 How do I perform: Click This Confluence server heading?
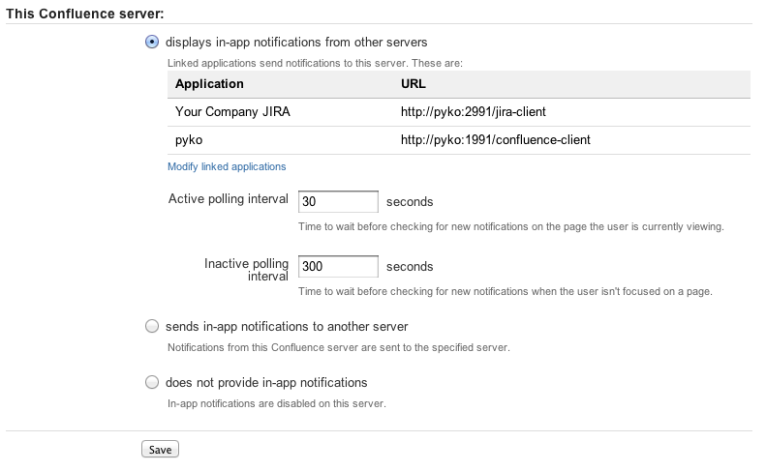click(85, 14)
